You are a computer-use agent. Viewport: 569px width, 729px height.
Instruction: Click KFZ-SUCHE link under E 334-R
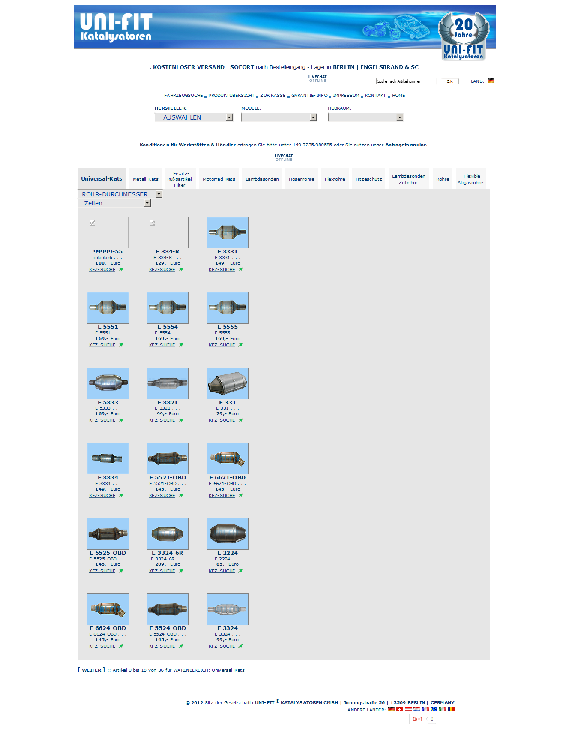162,270
